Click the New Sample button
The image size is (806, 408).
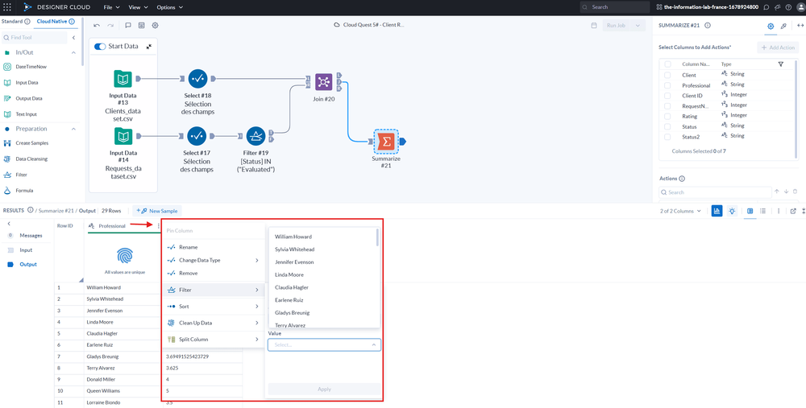coord(158,211)
